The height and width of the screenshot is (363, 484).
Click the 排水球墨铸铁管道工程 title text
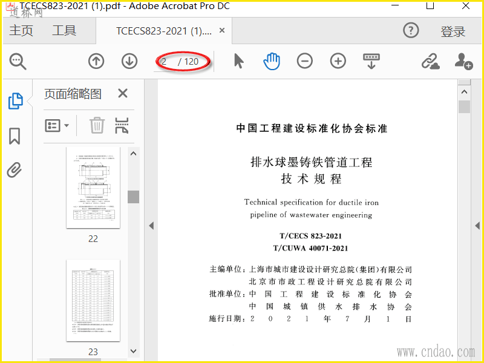click(x=311, y=162)
